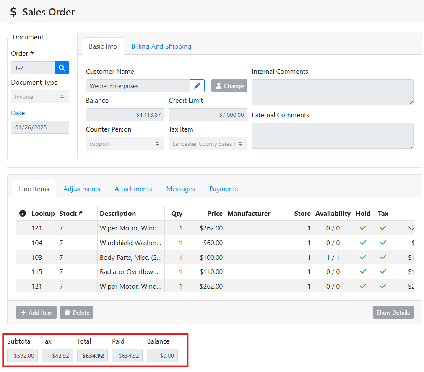Open the Payments tab

click(224, 189)
